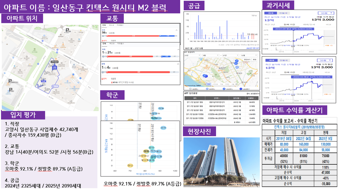The width and height of the screenshot is (338, 190).
Task: Select 전월세 toggle in top price panel
Action: tap(283, 13)
